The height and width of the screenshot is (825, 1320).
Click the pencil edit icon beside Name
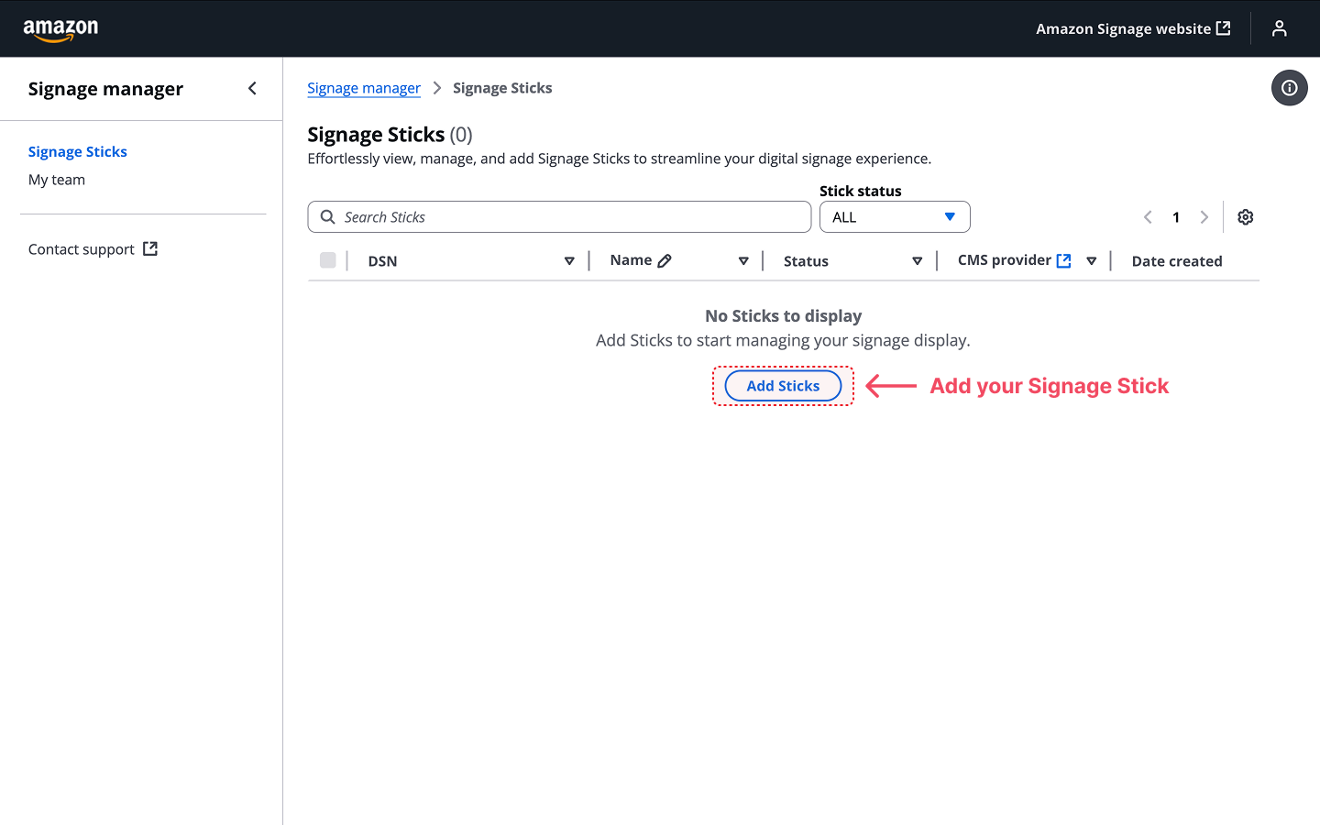click(665, 261)
